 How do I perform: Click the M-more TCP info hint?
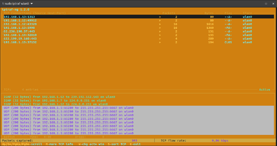pyautogui.click(x=59, y=144)
